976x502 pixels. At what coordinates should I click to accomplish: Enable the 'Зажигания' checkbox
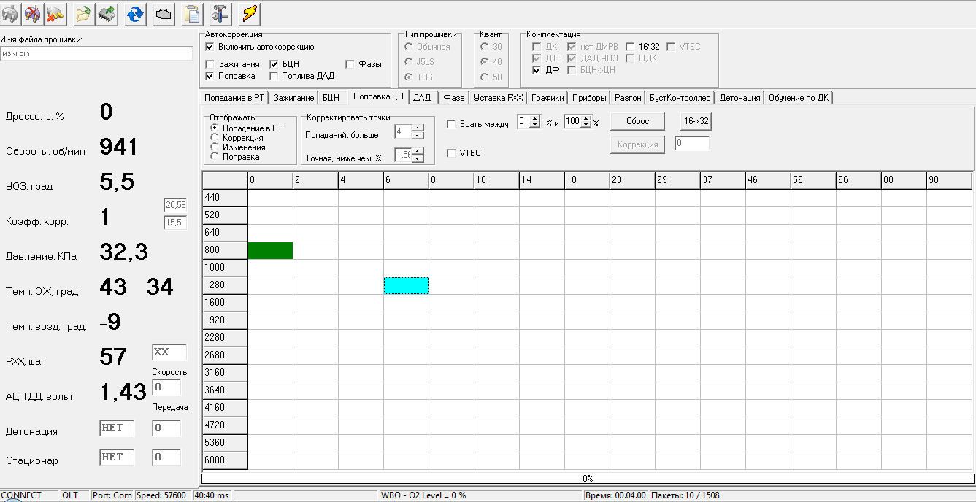click(210, 64)
